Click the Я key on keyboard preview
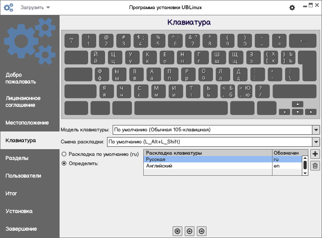Viewport: 322px width, 238px height. tap(106, 91)
